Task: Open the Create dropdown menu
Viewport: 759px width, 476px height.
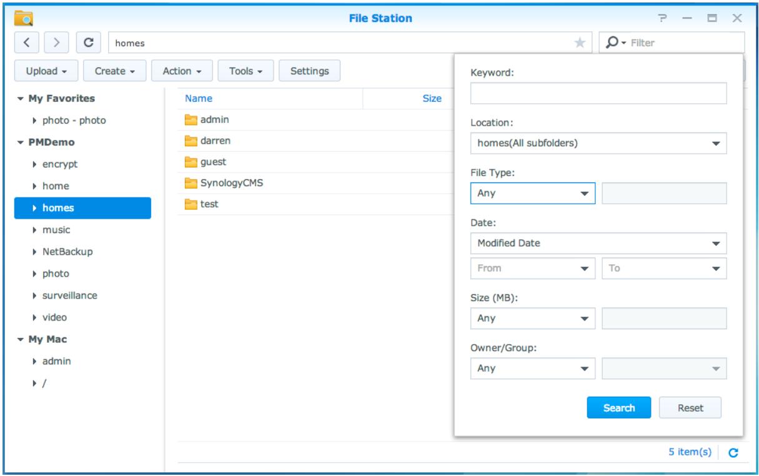Action: tap(115, 71)
